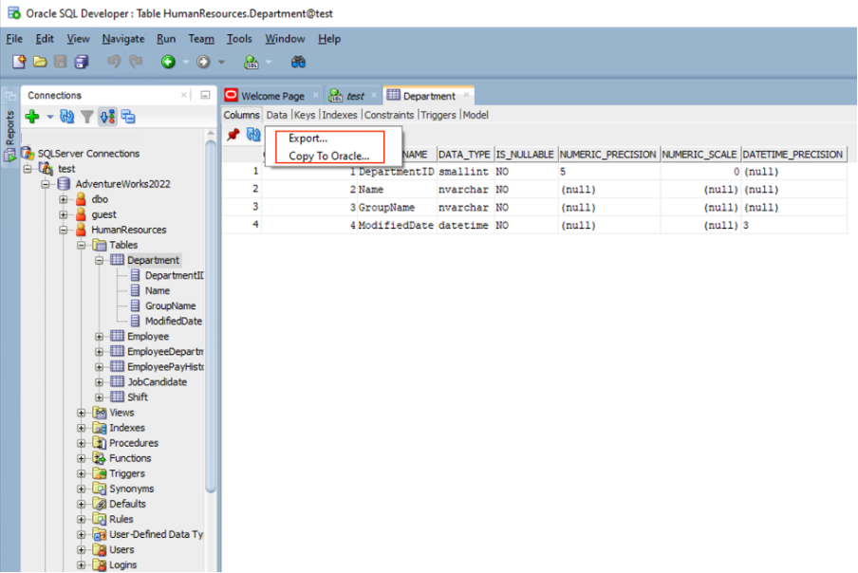
Task: Create a new SQL Server connection with the green plus icon
Action: click(x=31, y=117)
